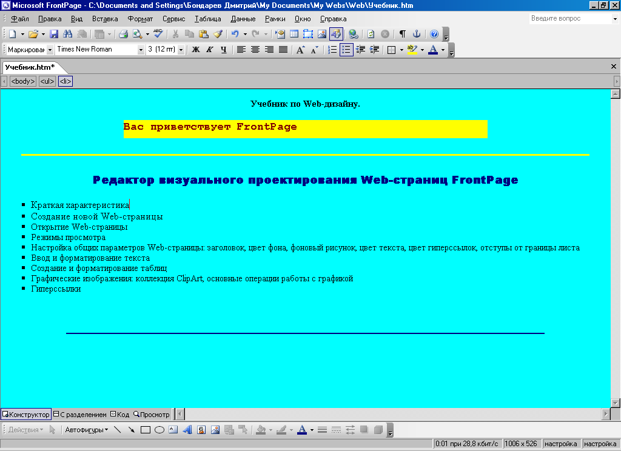Run the ABC spelling check
This screenshot has height=451, width=621.
[158, 34]
